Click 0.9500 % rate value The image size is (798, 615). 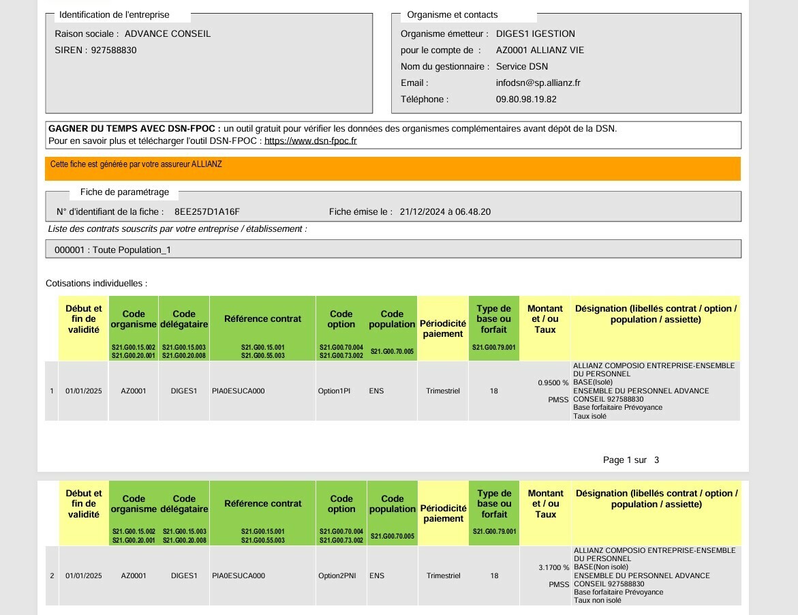(553, 383)
